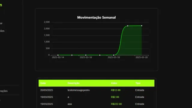This screenshot has width=192, height=108.
Task: Click the 'Data' column header
Action: click(43, 83)
